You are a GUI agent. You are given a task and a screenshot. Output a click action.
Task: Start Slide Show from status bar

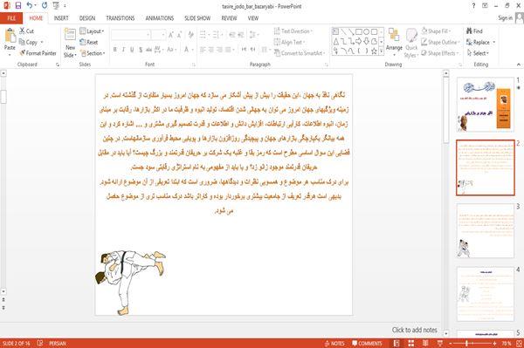pyautogui.click(x=440, y=344)
